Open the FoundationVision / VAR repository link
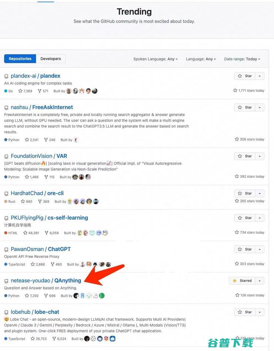Image resolution: width=274 pixels, height=351 pixels. click(39, 156)
